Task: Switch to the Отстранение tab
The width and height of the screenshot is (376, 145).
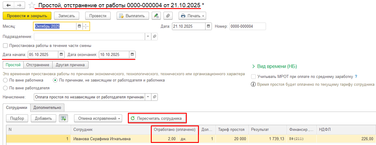Action: 38,65
